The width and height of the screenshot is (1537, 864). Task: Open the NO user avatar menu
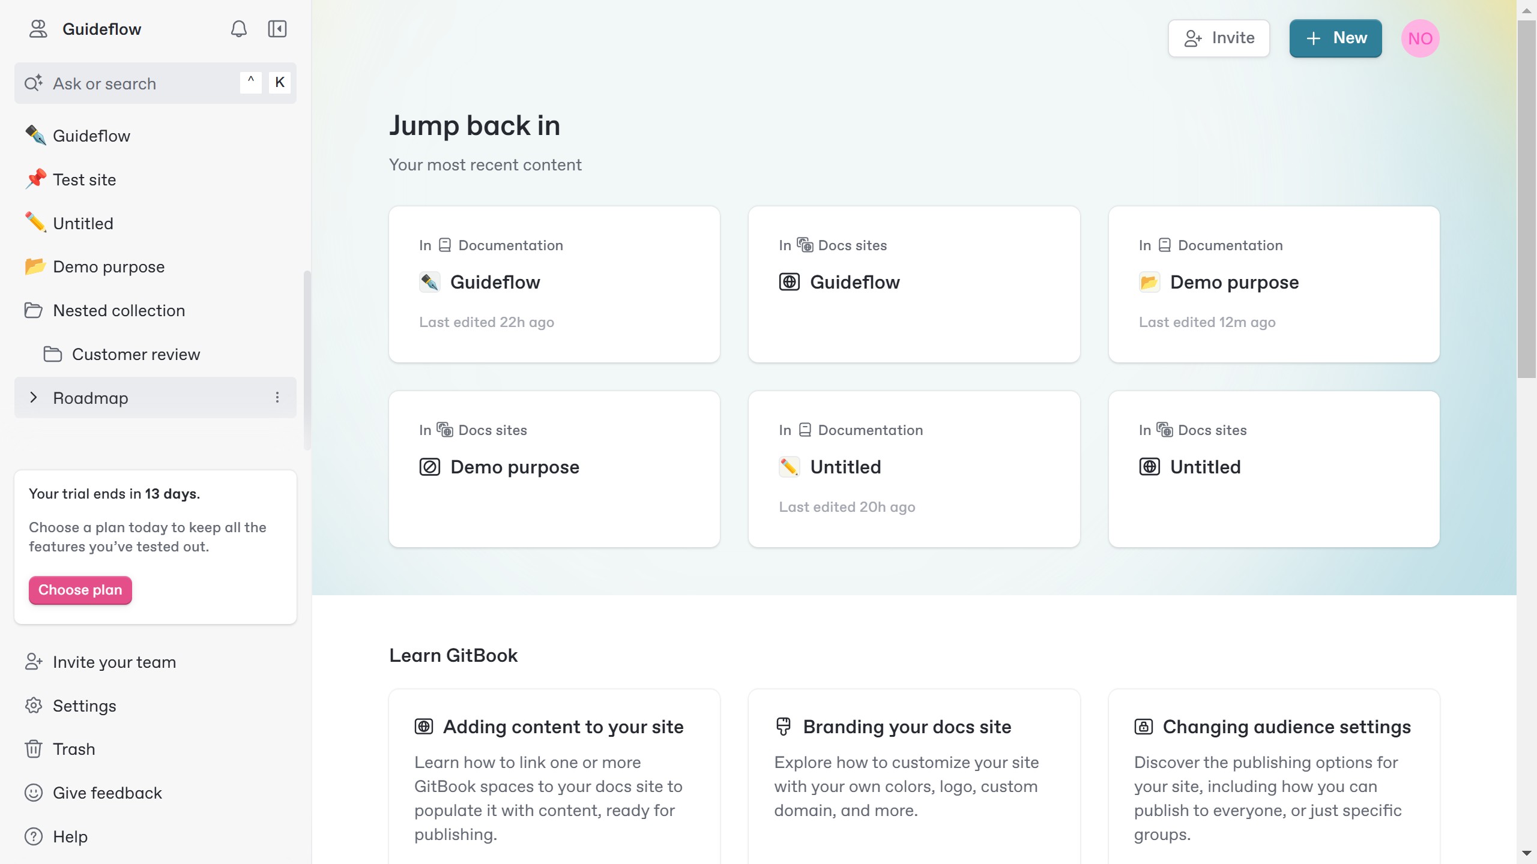pos(1420,38)
